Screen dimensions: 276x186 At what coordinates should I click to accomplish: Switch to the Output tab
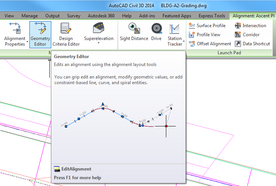[52, 16]
